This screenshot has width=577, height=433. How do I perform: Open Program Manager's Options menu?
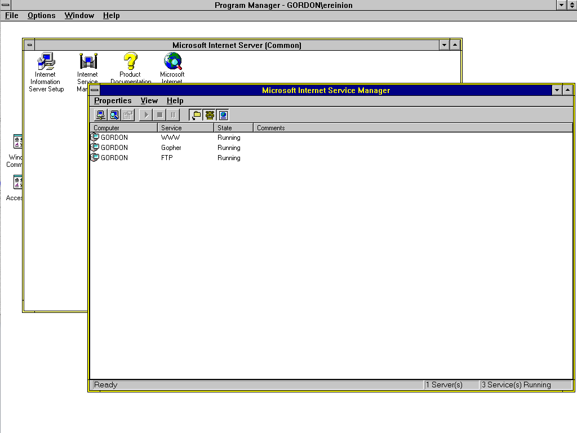click(x=41, y=15)
